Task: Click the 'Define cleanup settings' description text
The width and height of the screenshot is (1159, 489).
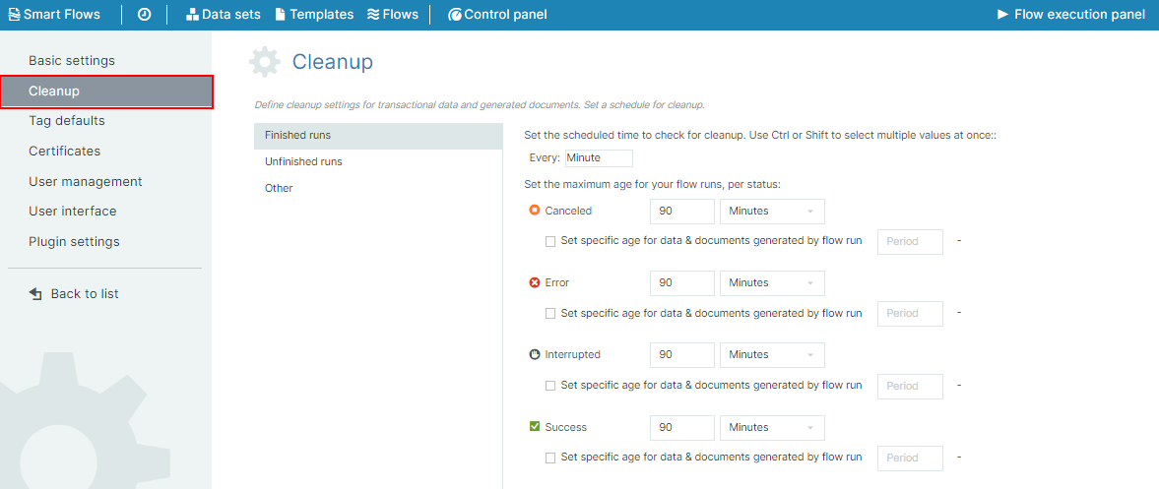Action: pos(479,105)
